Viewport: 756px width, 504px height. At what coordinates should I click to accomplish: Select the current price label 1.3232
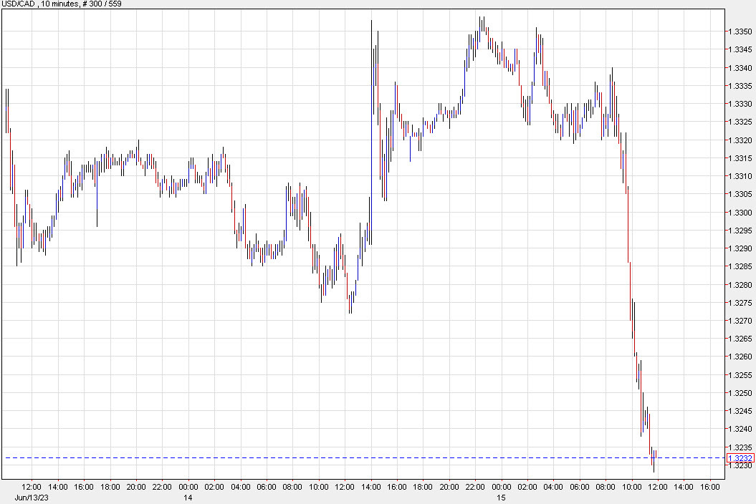[x=740, y=457]
